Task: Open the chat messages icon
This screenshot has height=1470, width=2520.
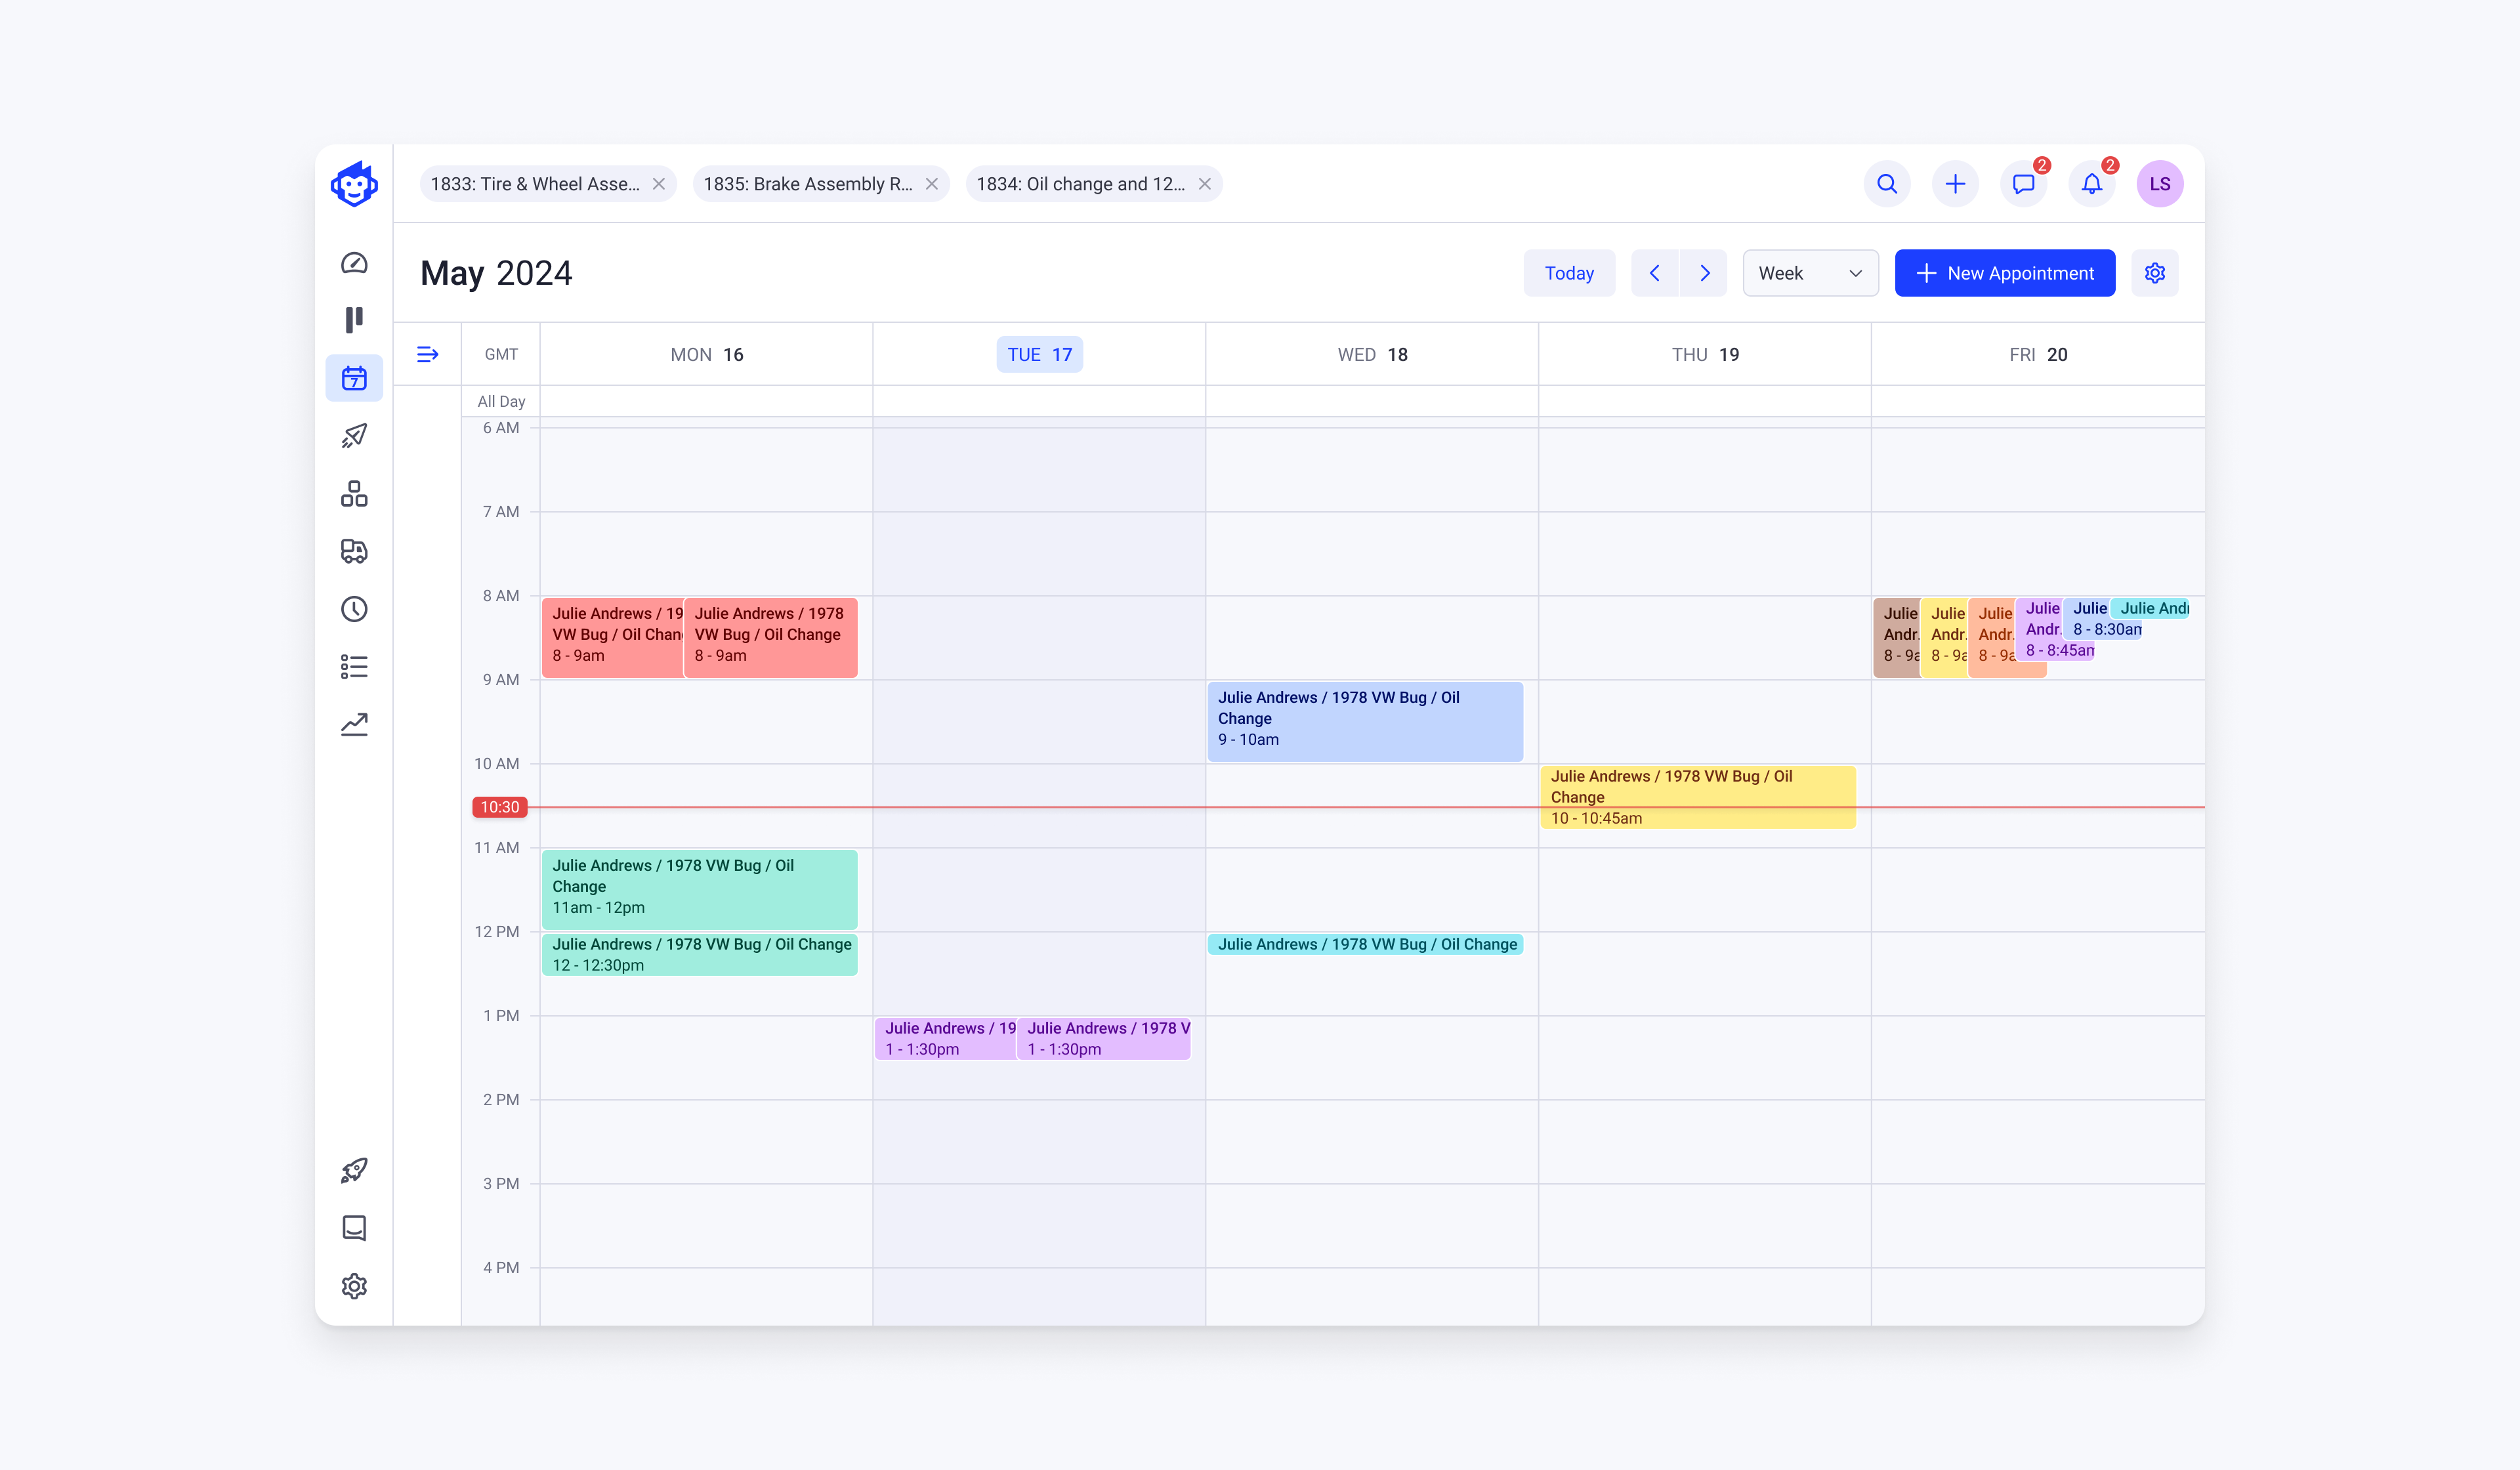Action: click(x=2023, y=184)
